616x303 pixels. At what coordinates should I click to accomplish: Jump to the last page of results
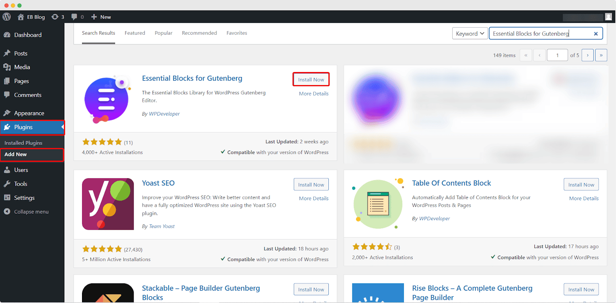(x=601, y=55)
